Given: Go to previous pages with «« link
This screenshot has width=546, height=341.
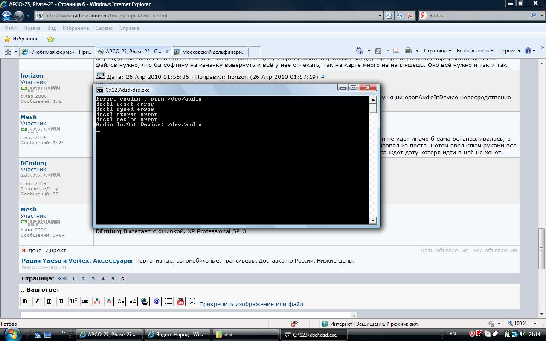Looking at the screenshot, I should [62, 279].
